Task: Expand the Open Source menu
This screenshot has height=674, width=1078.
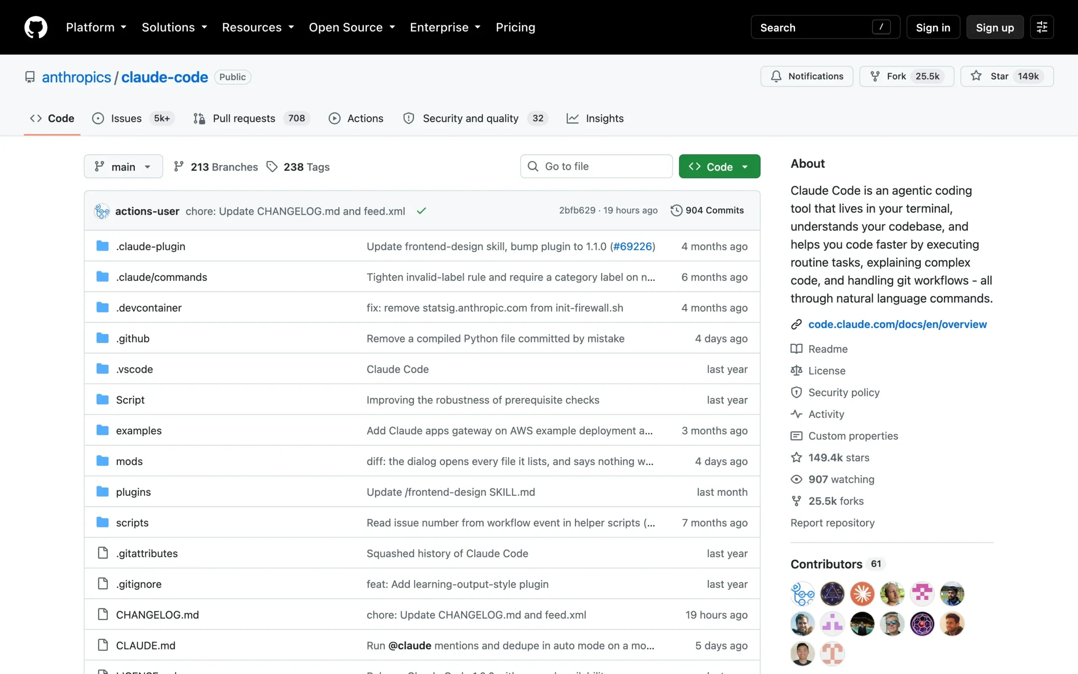Action: click(352, 27)
